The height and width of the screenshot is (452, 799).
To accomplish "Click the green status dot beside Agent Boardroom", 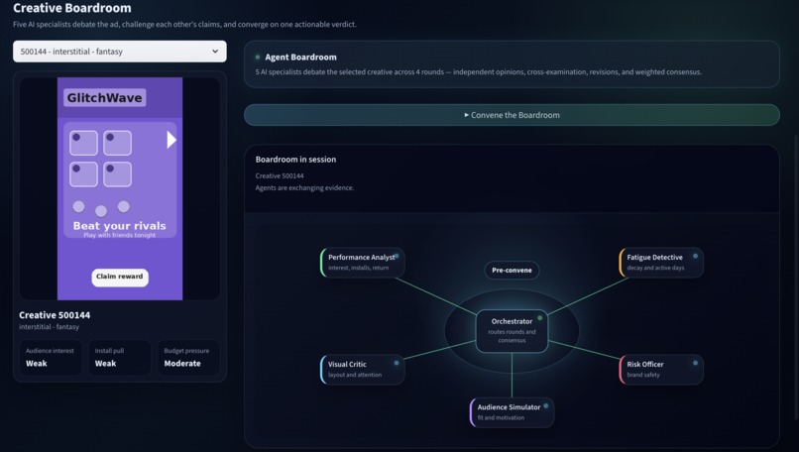I will coord(258,57).
